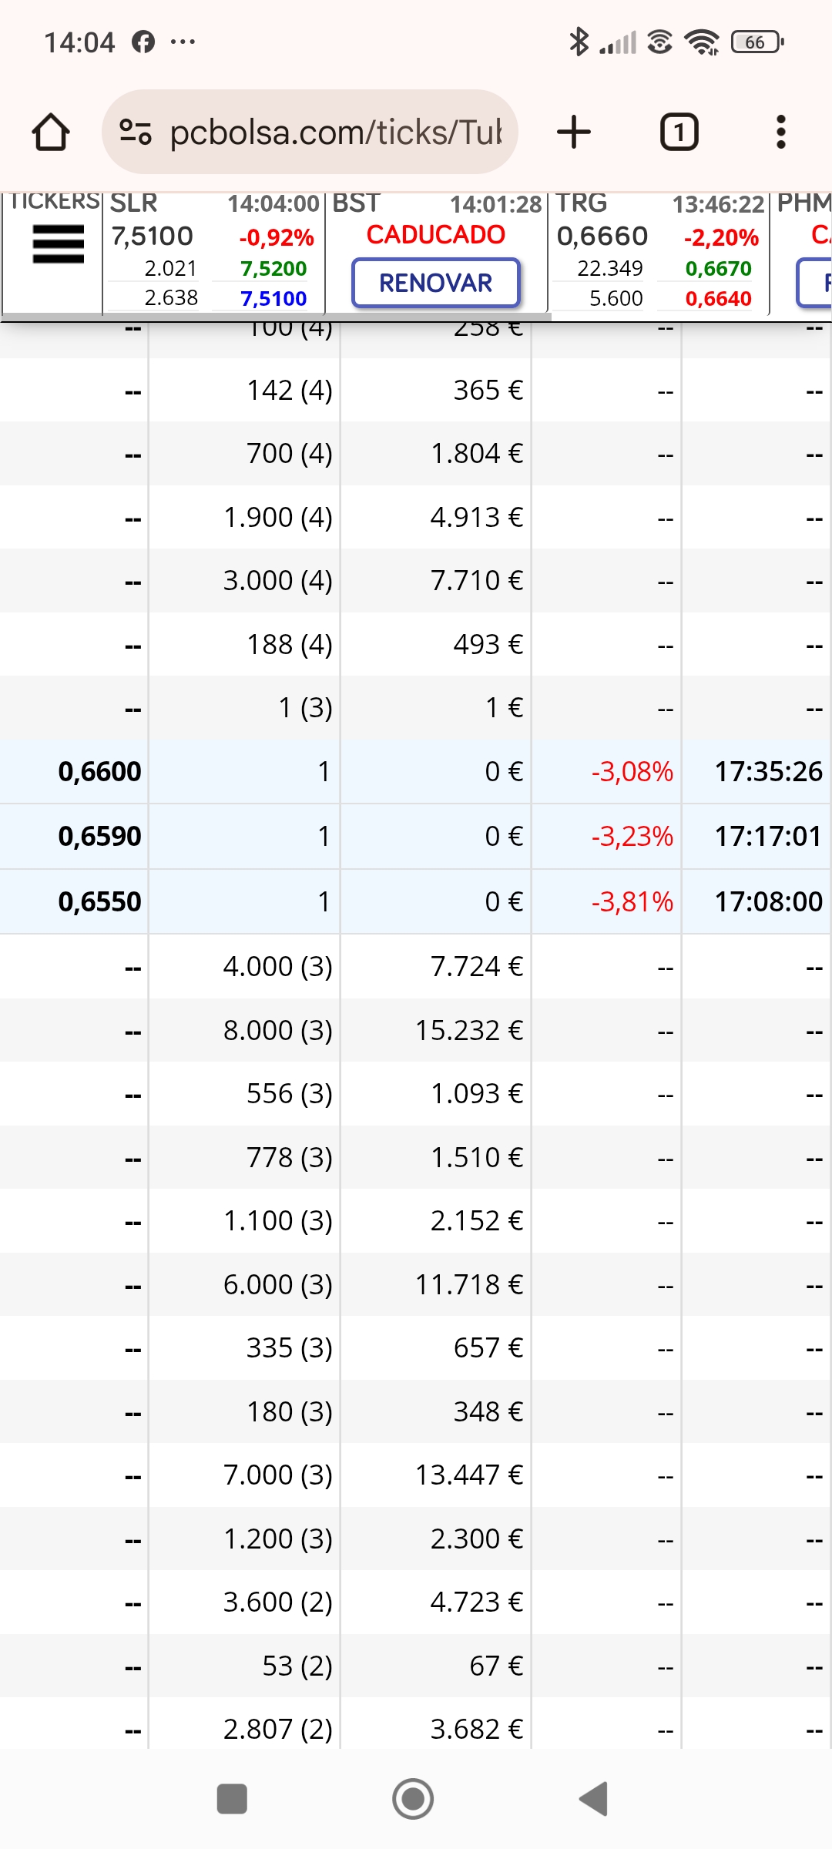This screenshot has width=832, height=1849.
Task: Tap Android recent apps square
Action: click(232, 1799)
